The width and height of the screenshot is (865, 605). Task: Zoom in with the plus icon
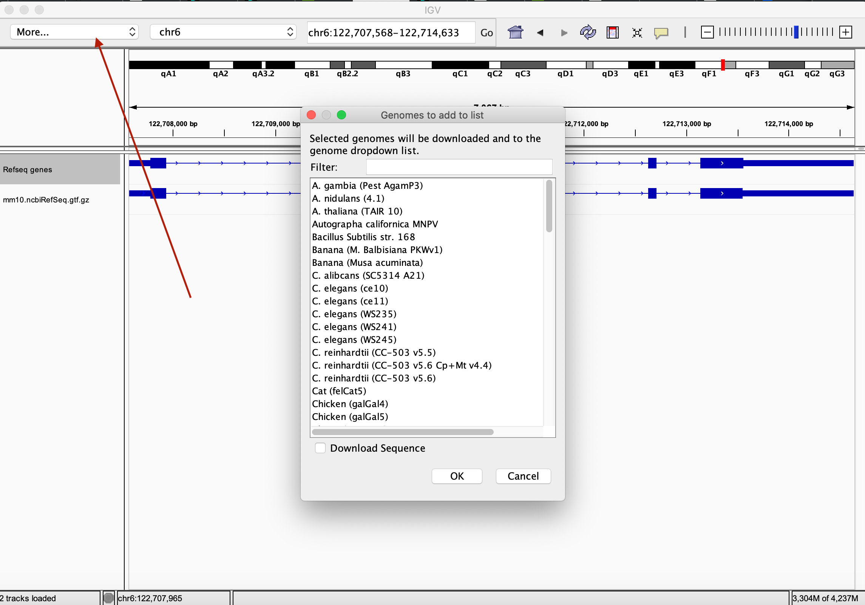pyautogui.click(x=845, y=32)
